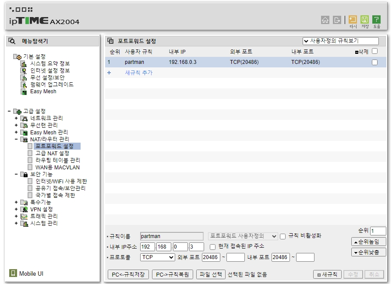Click the 특수기능 icon
The image size is (392, 284).
click(24, 202)
